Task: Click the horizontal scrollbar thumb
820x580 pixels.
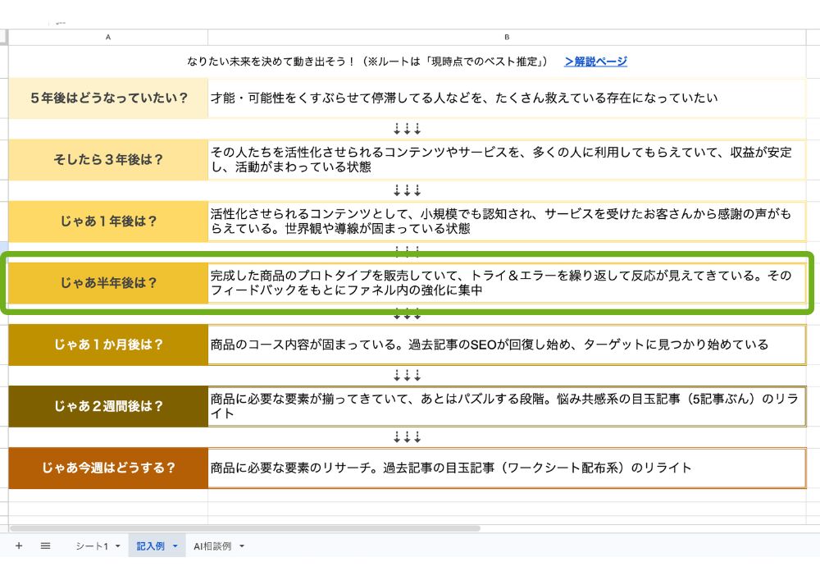Action: [244, 529]
